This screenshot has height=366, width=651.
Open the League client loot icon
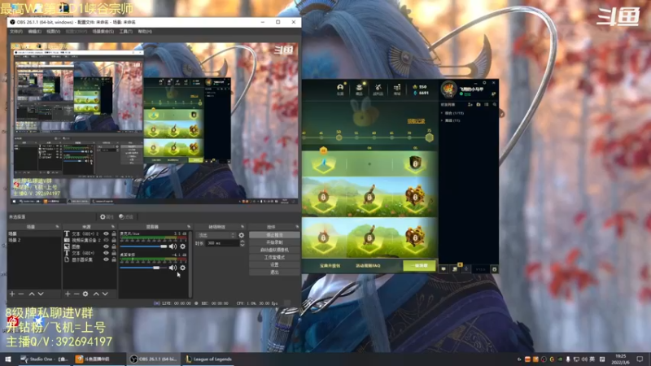click(378, 89)
